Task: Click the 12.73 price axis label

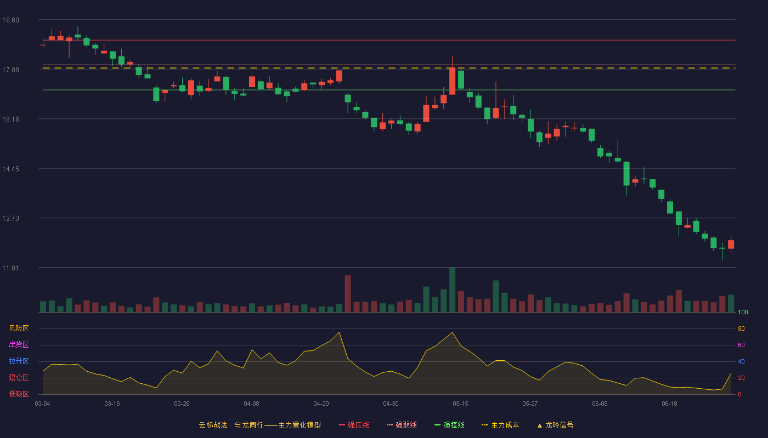Action: click(10, 218)
